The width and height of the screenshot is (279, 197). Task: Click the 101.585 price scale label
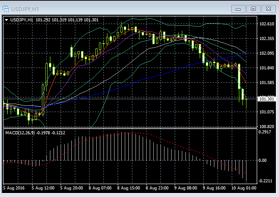(x=267, y=83)
